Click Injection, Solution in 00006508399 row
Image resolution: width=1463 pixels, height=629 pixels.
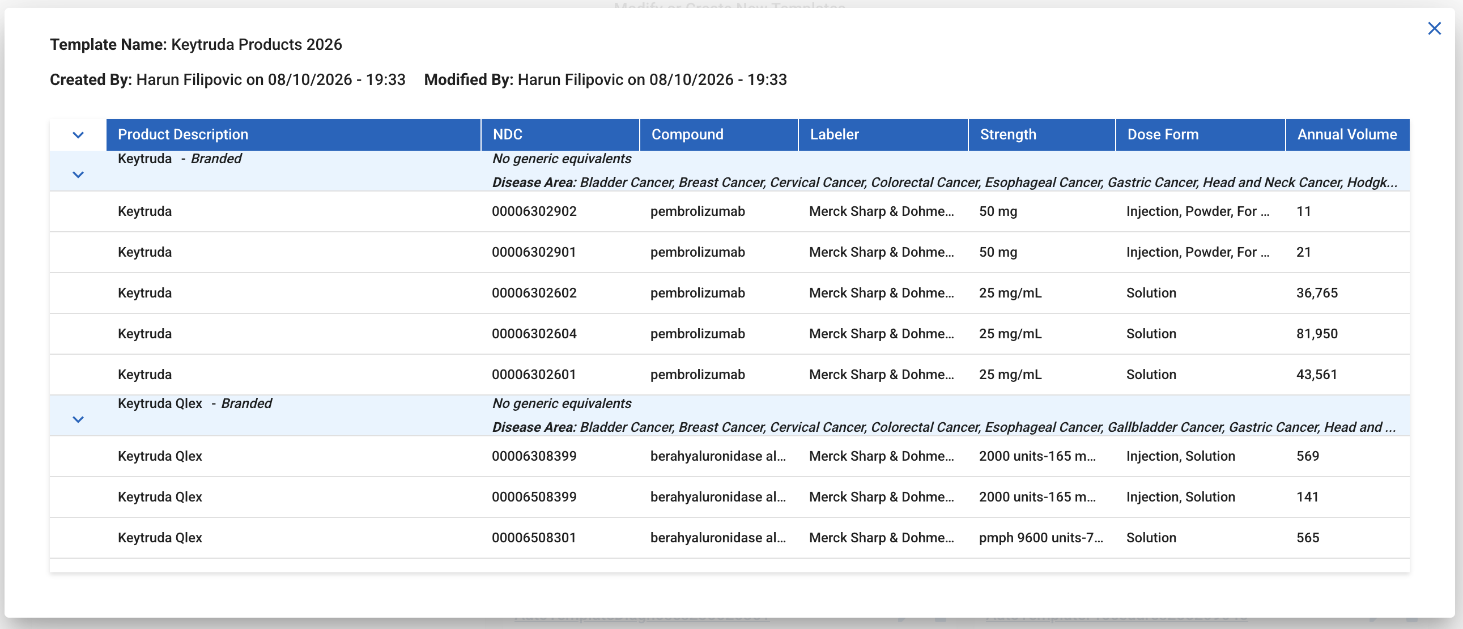click(x=1181, y=497)
